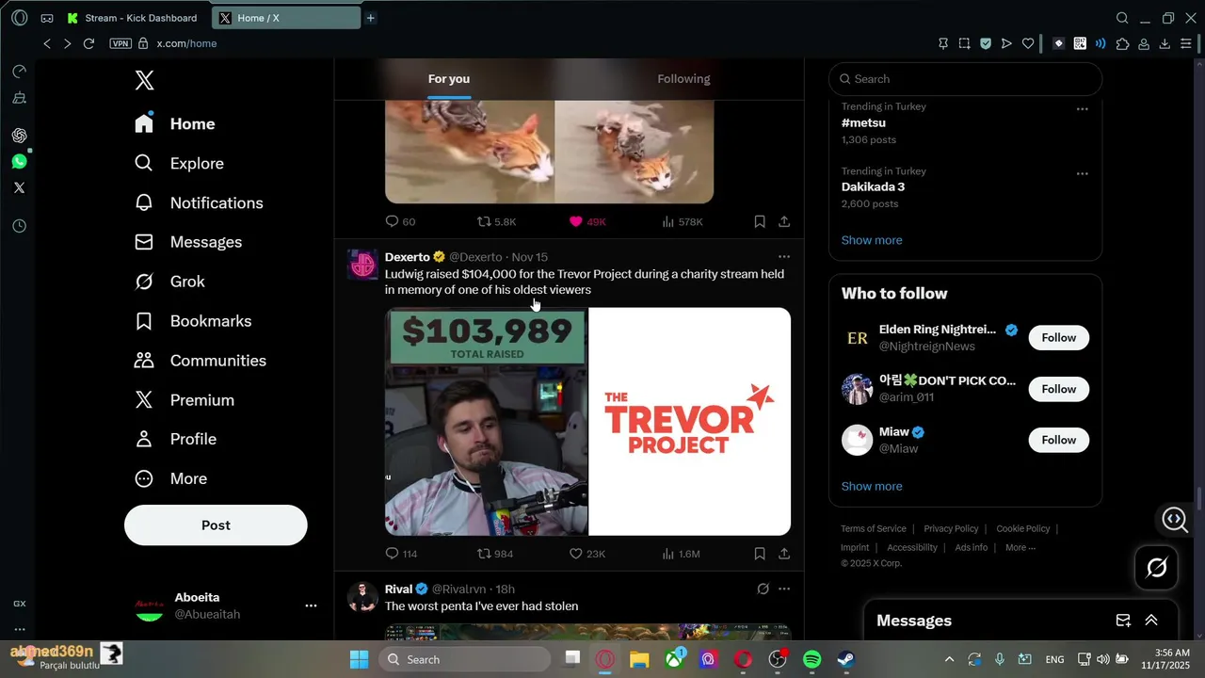
Task: Repost the cat post with 5.8K reposts
Action: (496, 221)
